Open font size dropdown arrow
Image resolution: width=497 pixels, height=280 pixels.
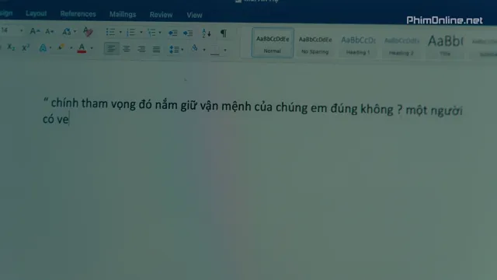click(21, 31)
